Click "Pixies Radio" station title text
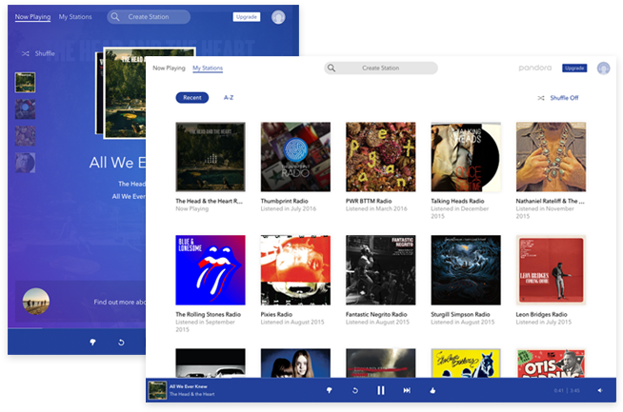This screenshot has height=412, width=623. (276, 314)
